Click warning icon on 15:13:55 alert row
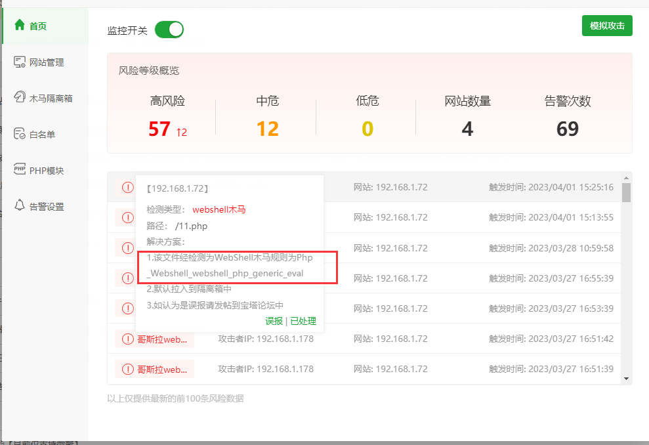Screen dimensions: 649x445 pos(128,218)
